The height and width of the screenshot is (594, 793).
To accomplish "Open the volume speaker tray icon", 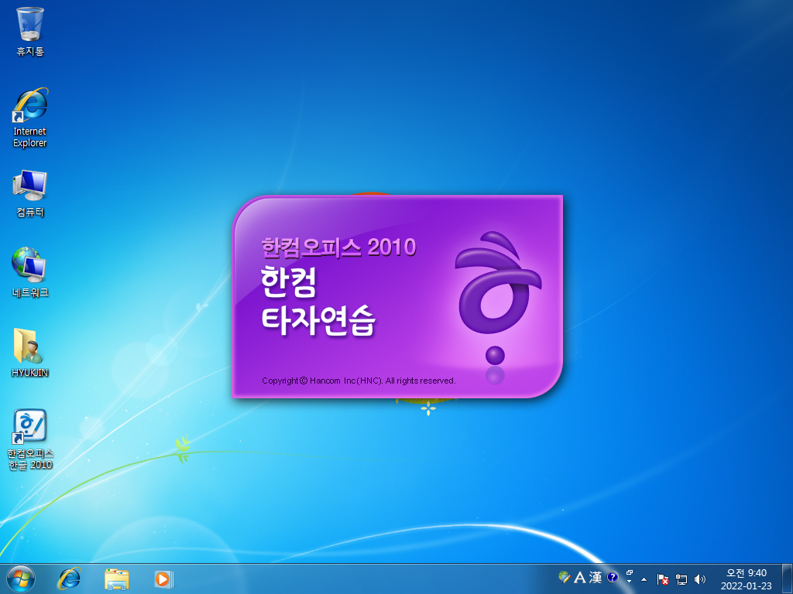I will click(699, 579).
